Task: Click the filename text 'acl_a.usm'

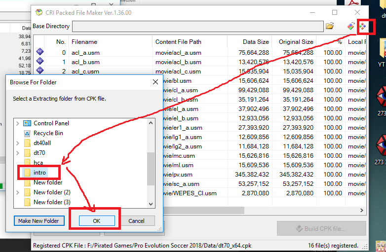Action: click(x=85, y=53)
